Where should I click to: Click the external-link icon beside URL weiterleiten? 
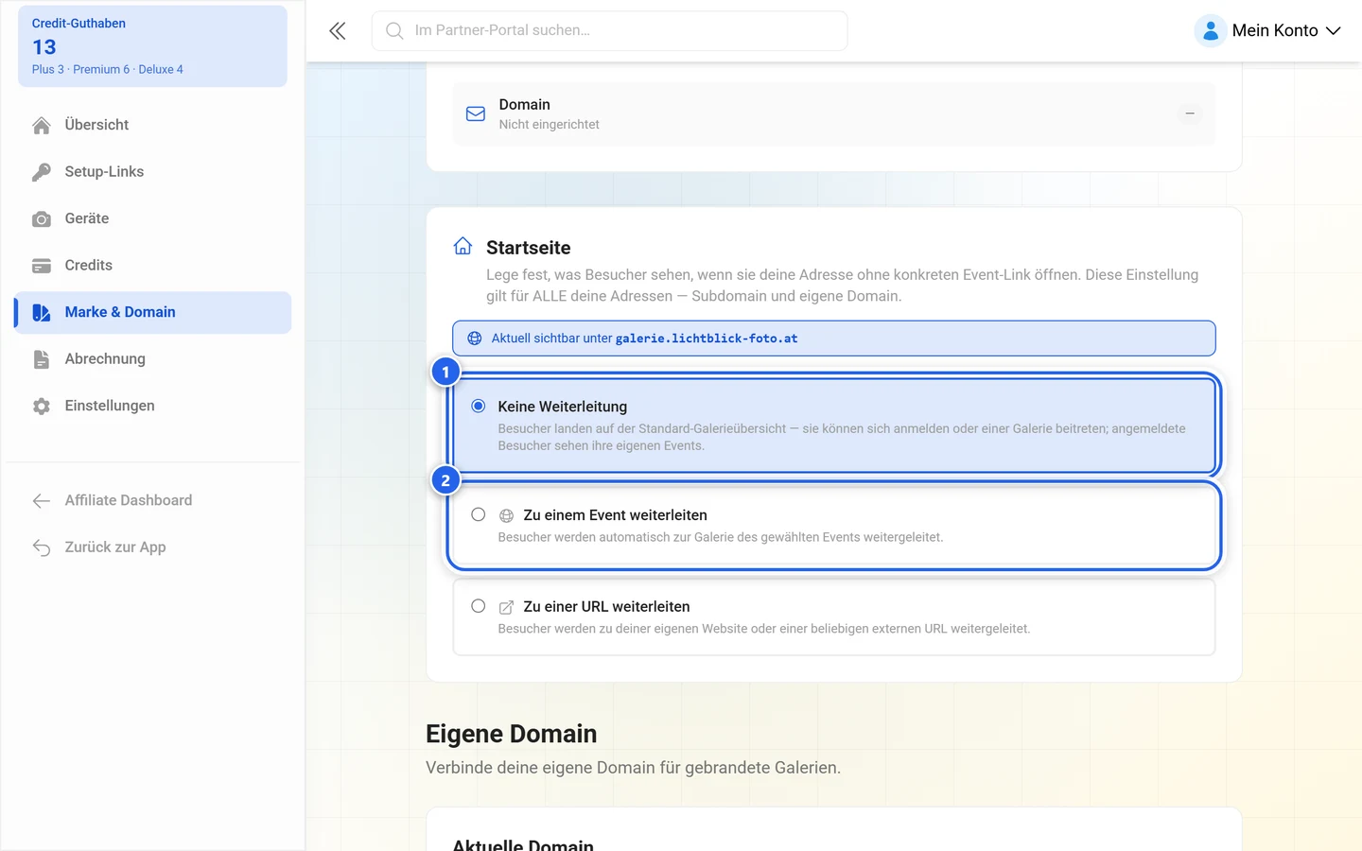point(507,607)
